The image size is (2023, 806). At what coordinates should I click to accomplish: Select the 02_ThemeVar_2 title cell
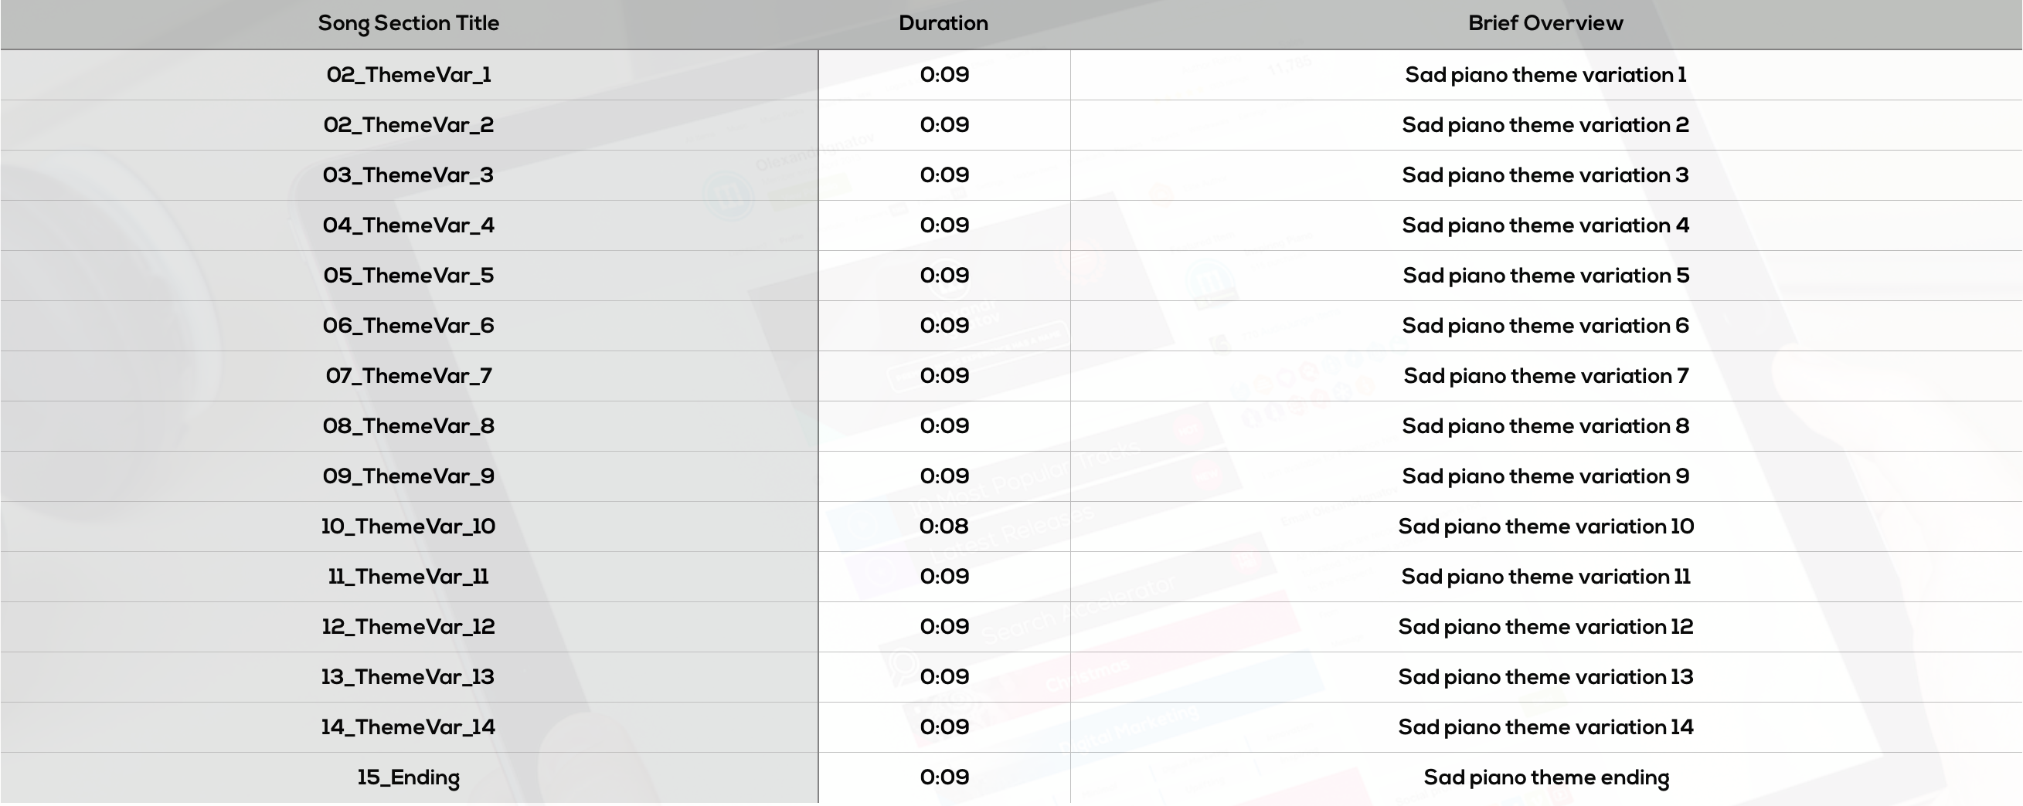click(408, 125)
